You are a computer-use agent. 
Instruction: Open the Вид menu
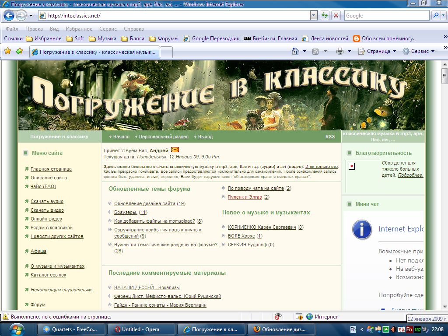point(54,29)
